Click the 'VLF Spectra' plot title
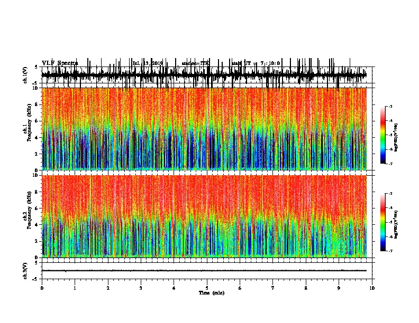 tap(60, 63)
